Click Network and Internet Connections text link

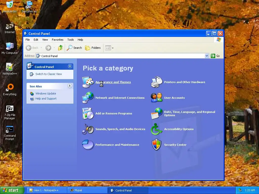[120, 98]
